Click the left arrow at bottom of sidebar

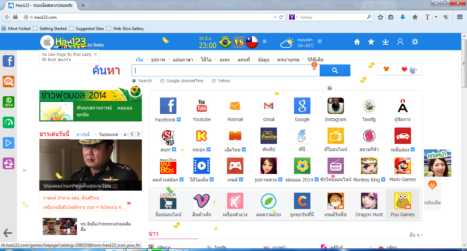[x=8, y=233]
